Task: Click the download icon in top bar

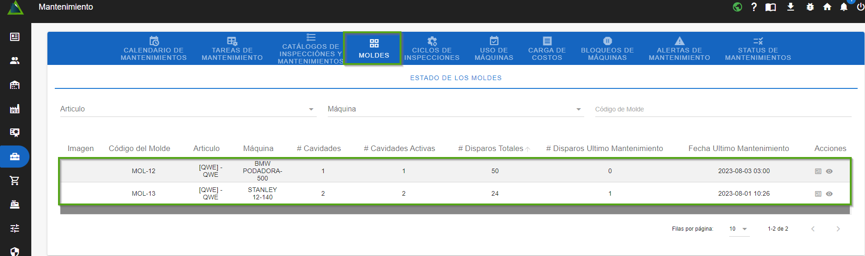Action: pyautogui.click(x=790, y=7)
